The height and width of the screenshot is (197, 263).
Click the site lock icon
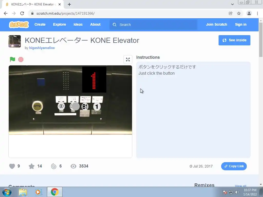pos(32,13)
